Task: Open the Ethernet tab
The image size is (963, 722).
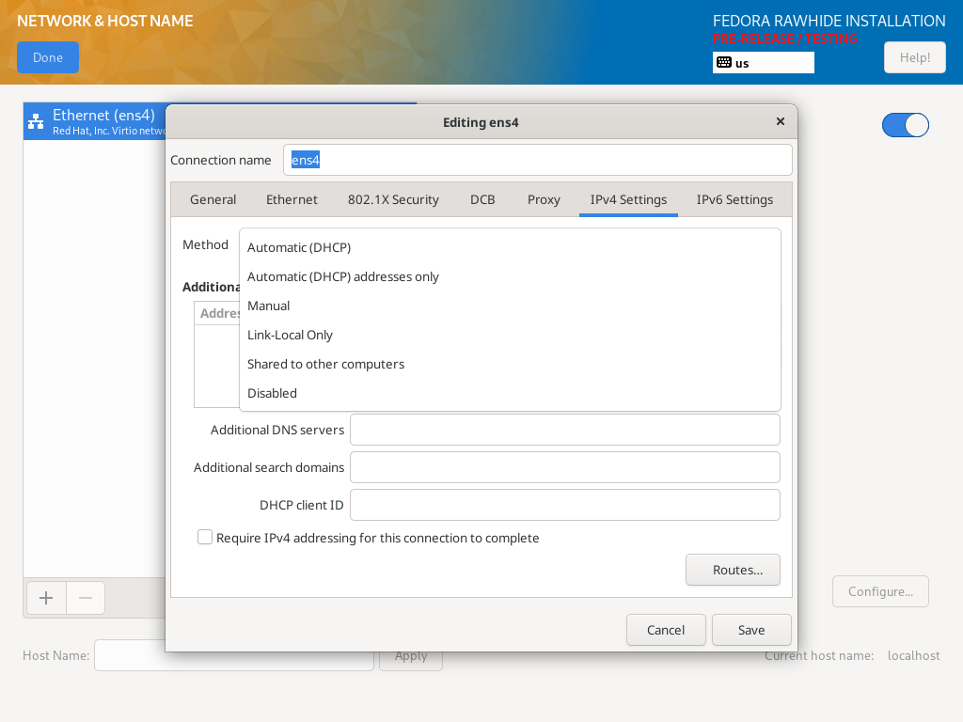Action: [x=292, y=199]
